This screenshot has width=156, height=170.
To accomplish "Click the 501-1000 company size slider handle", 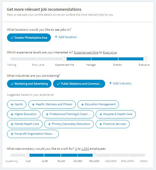I will tap(95, 155).
